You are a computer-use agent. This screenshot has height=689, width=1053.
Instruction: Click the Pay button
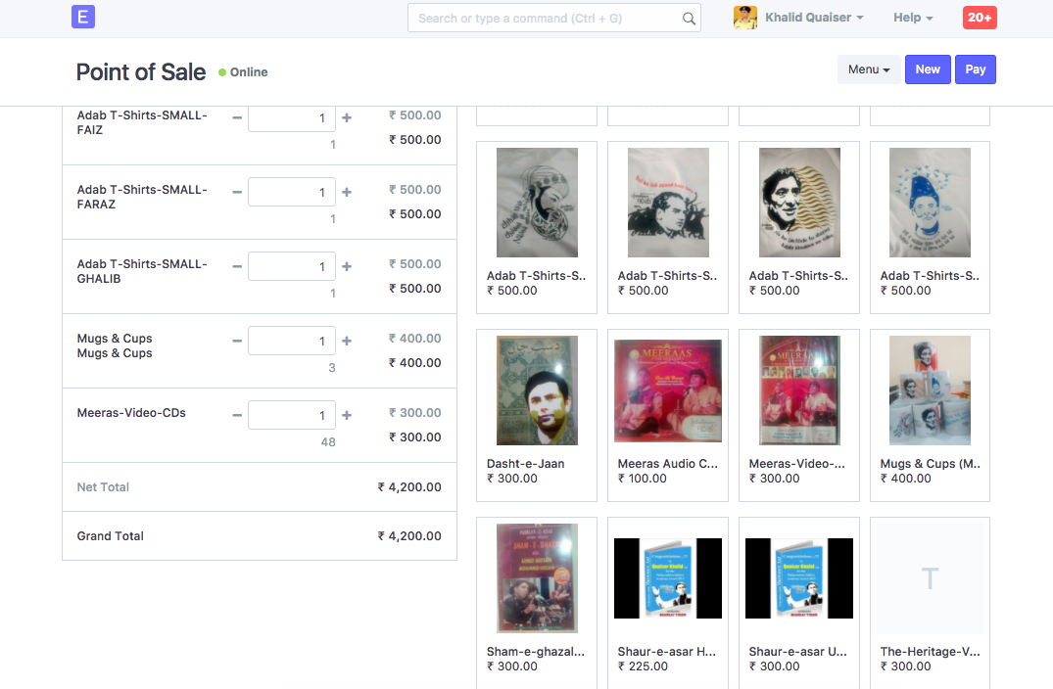click(x=975, y=69)
